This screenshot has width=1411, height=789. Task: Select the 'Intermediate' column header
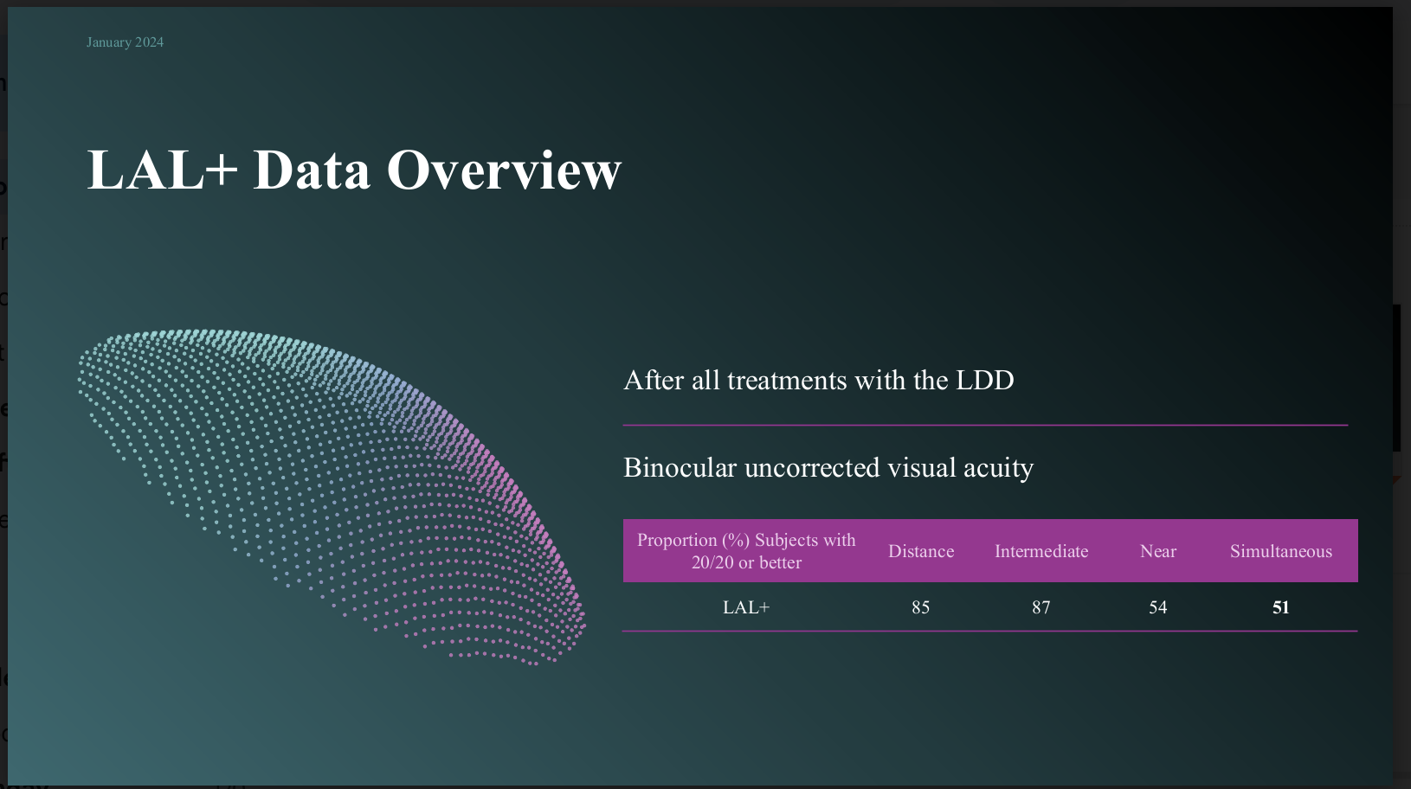pyautogui.click(x=1041, y=551)
